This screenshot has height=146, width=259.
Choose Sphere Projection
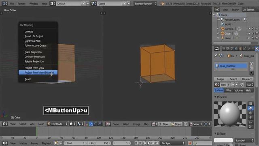34,61
